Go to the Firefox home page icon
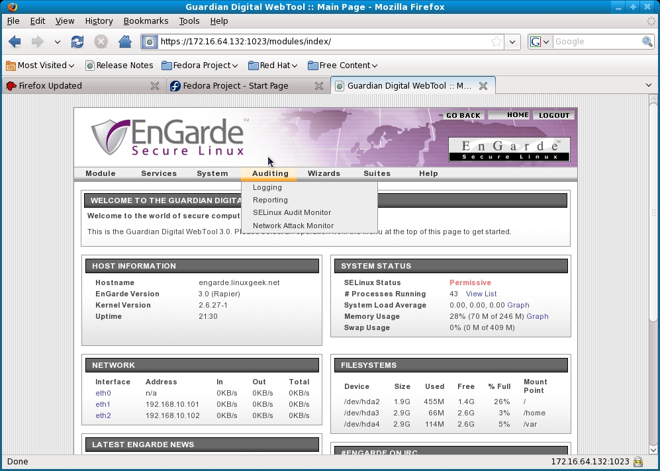Image resolution: width=660 pixels, height=471 pixels. tap(124, 42)
